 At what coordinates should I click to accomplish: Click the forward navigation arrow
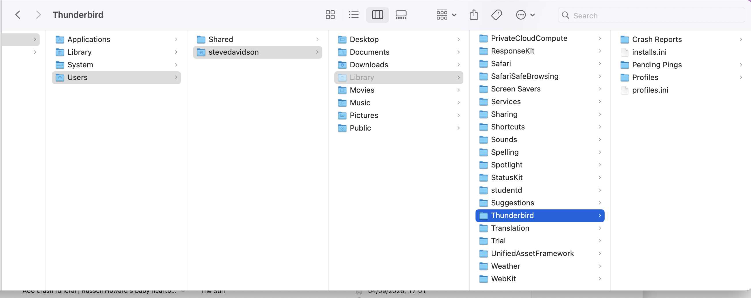[x=38, y=15]
